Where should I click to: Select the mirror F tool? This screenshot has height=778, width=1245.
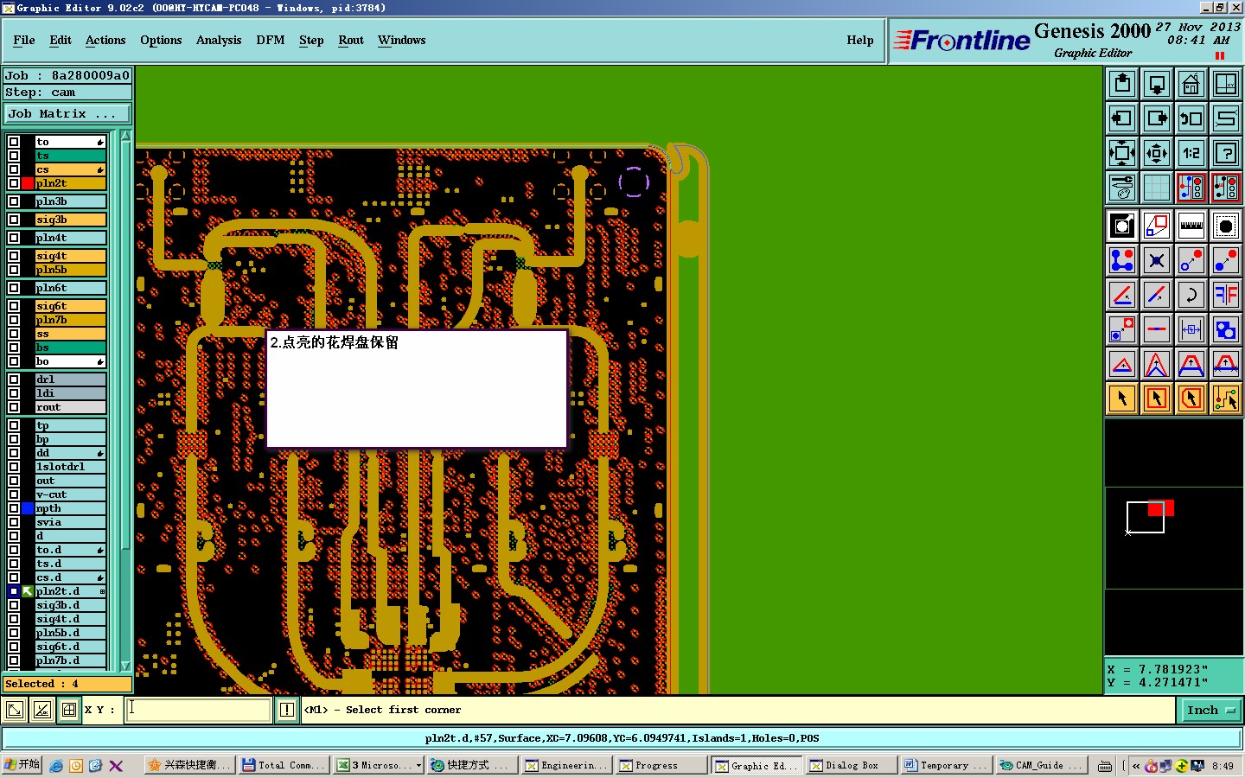pos(1226,295)
